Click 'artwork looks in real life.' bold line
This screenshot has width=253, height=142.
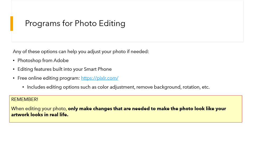pyautogui.click(x=40, y=115)
